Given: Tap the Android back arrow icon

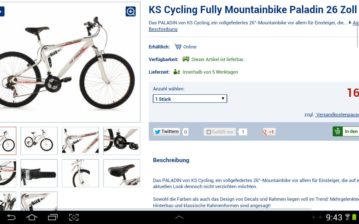Looking at the screenshot, I should tap(11, 217).
